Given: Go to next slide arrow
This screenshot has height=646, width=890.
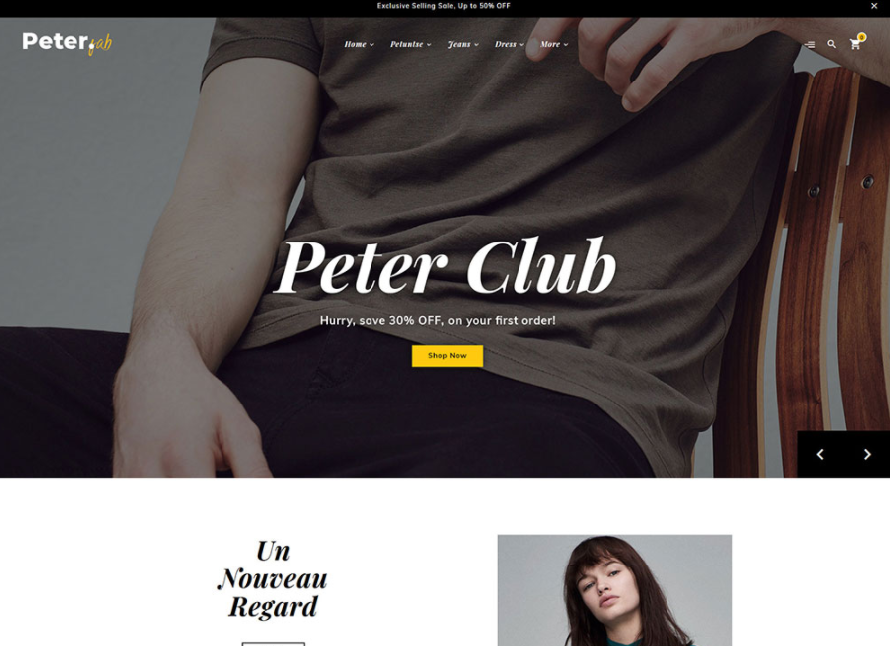Looking at the screenshot, I should click(867, 455).
